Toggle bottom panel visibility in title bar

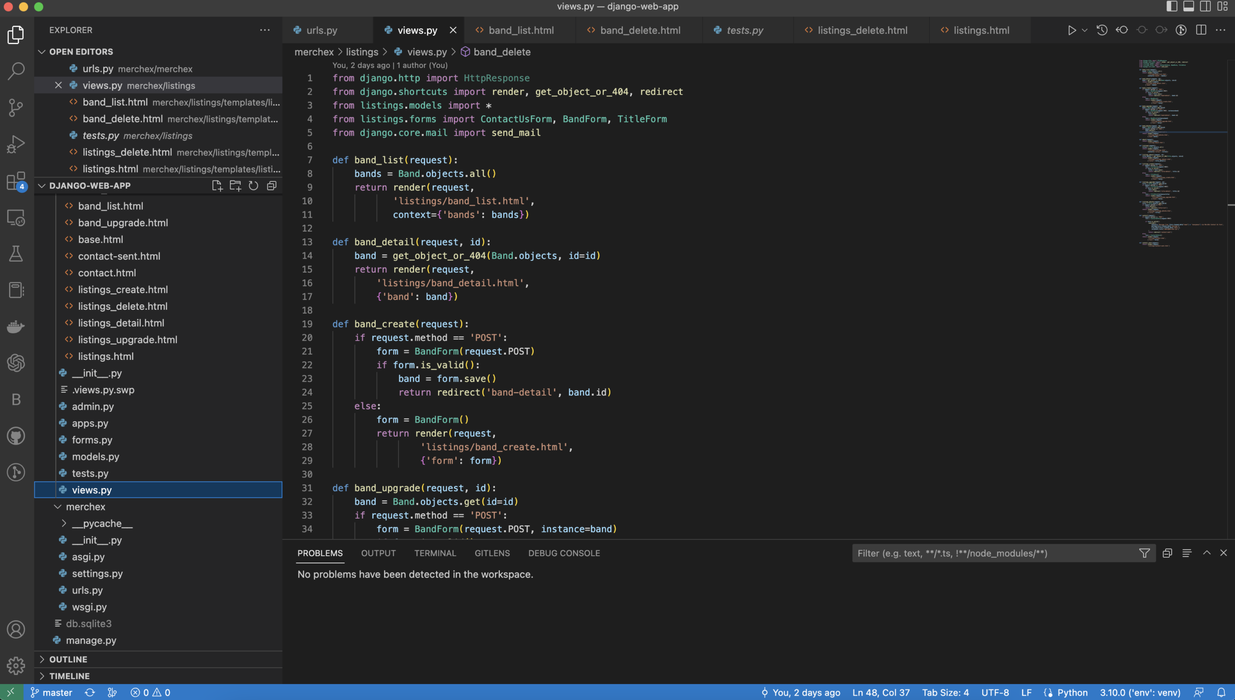(x=1189, y=6)
